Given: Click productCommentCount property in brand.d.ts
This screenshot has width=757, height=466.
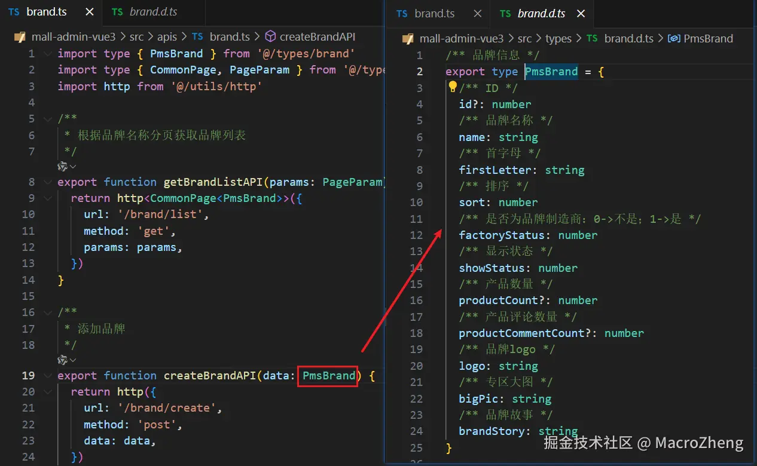Looking at the screenshot, I should pos(521,333).
